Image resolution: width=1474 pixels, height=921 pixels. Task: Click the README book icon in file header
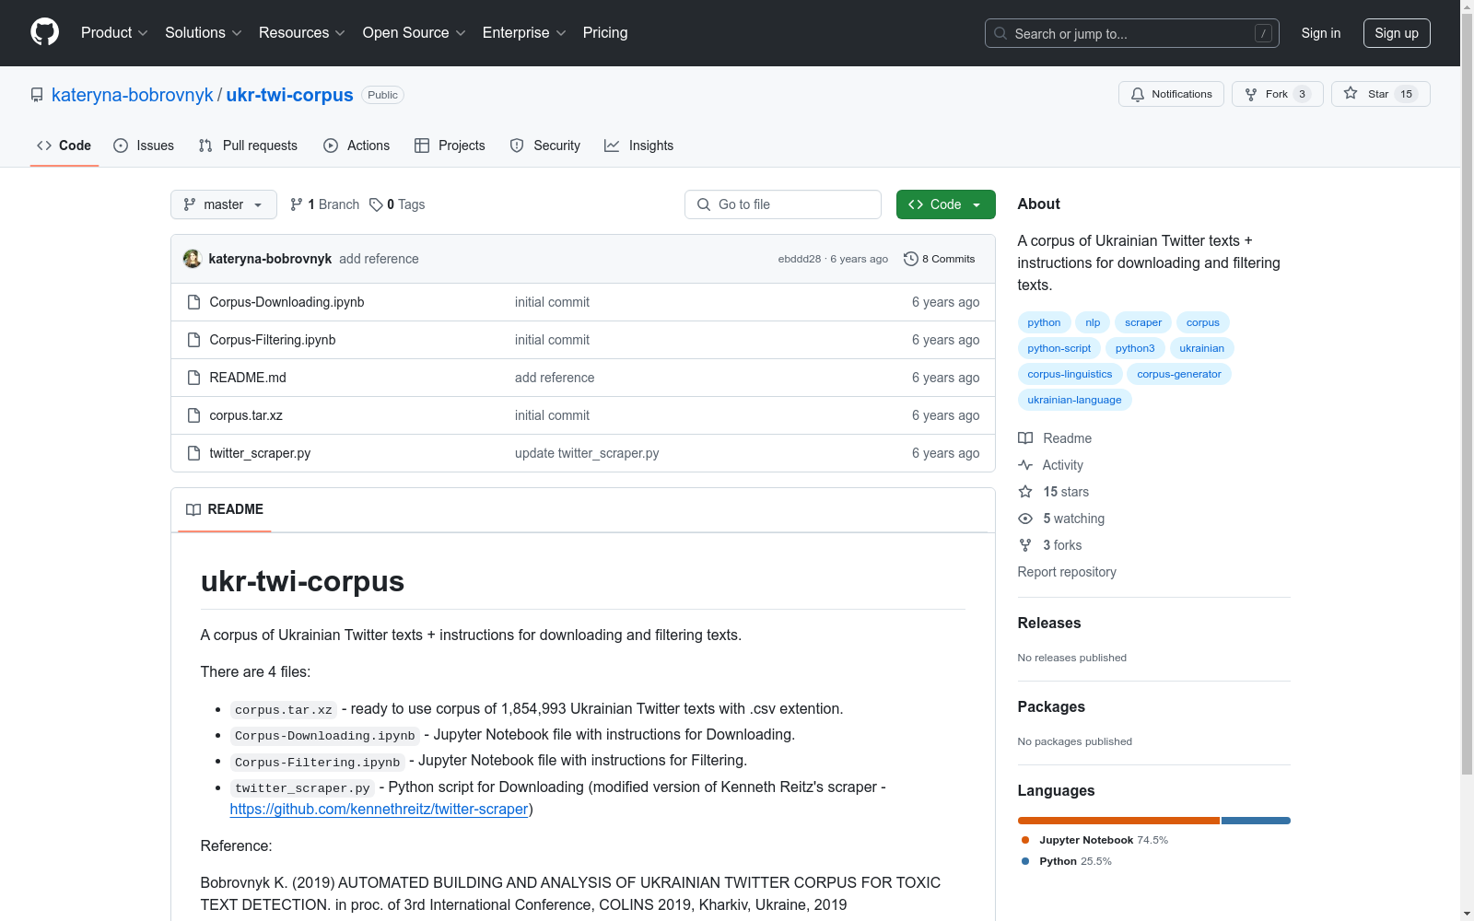point(193,509)
